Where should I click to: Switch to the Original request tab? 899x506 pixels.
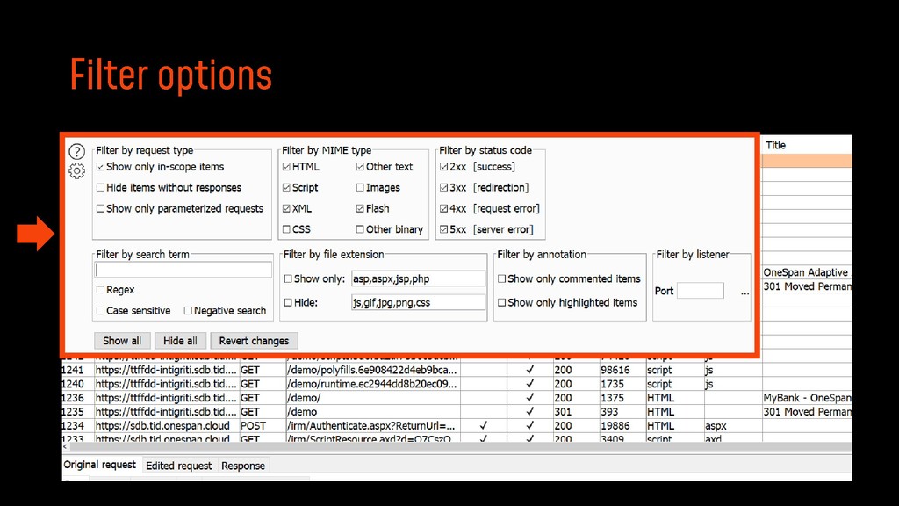100,465
